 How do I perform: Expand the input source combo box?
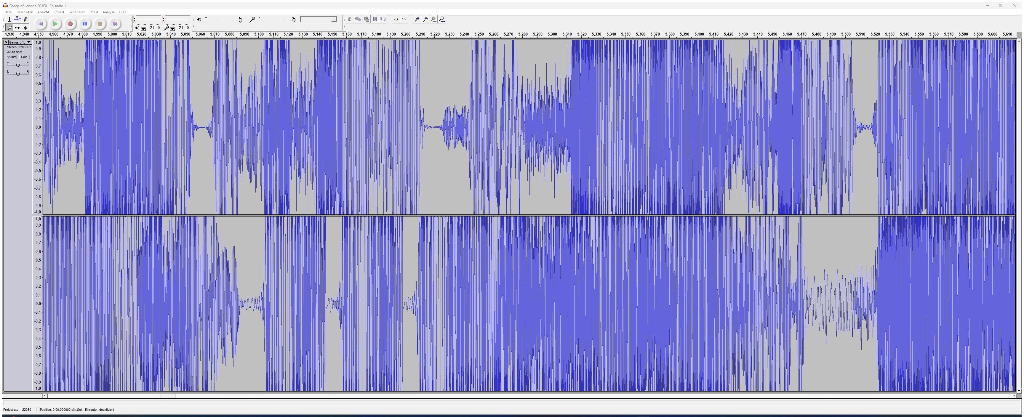click(334, 19)
